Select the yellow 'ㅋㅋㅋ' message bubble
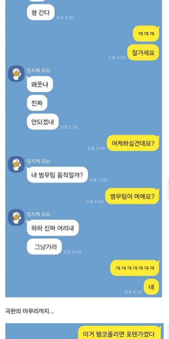The image size is (169, 339). [146, 33]
